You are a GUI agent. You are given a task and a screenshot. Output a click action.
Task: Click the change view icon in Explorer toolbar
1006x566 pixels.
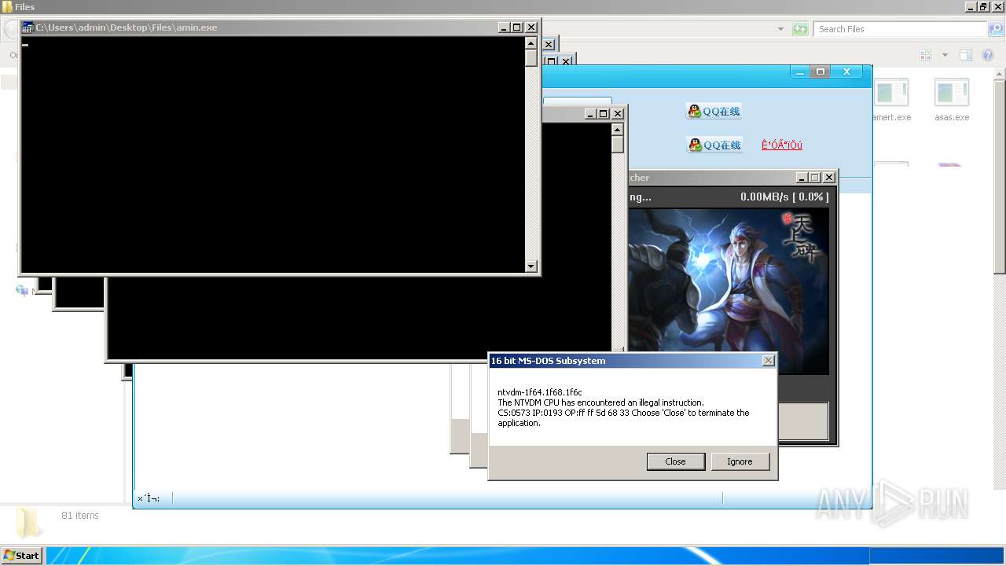[x=926, y=55]
